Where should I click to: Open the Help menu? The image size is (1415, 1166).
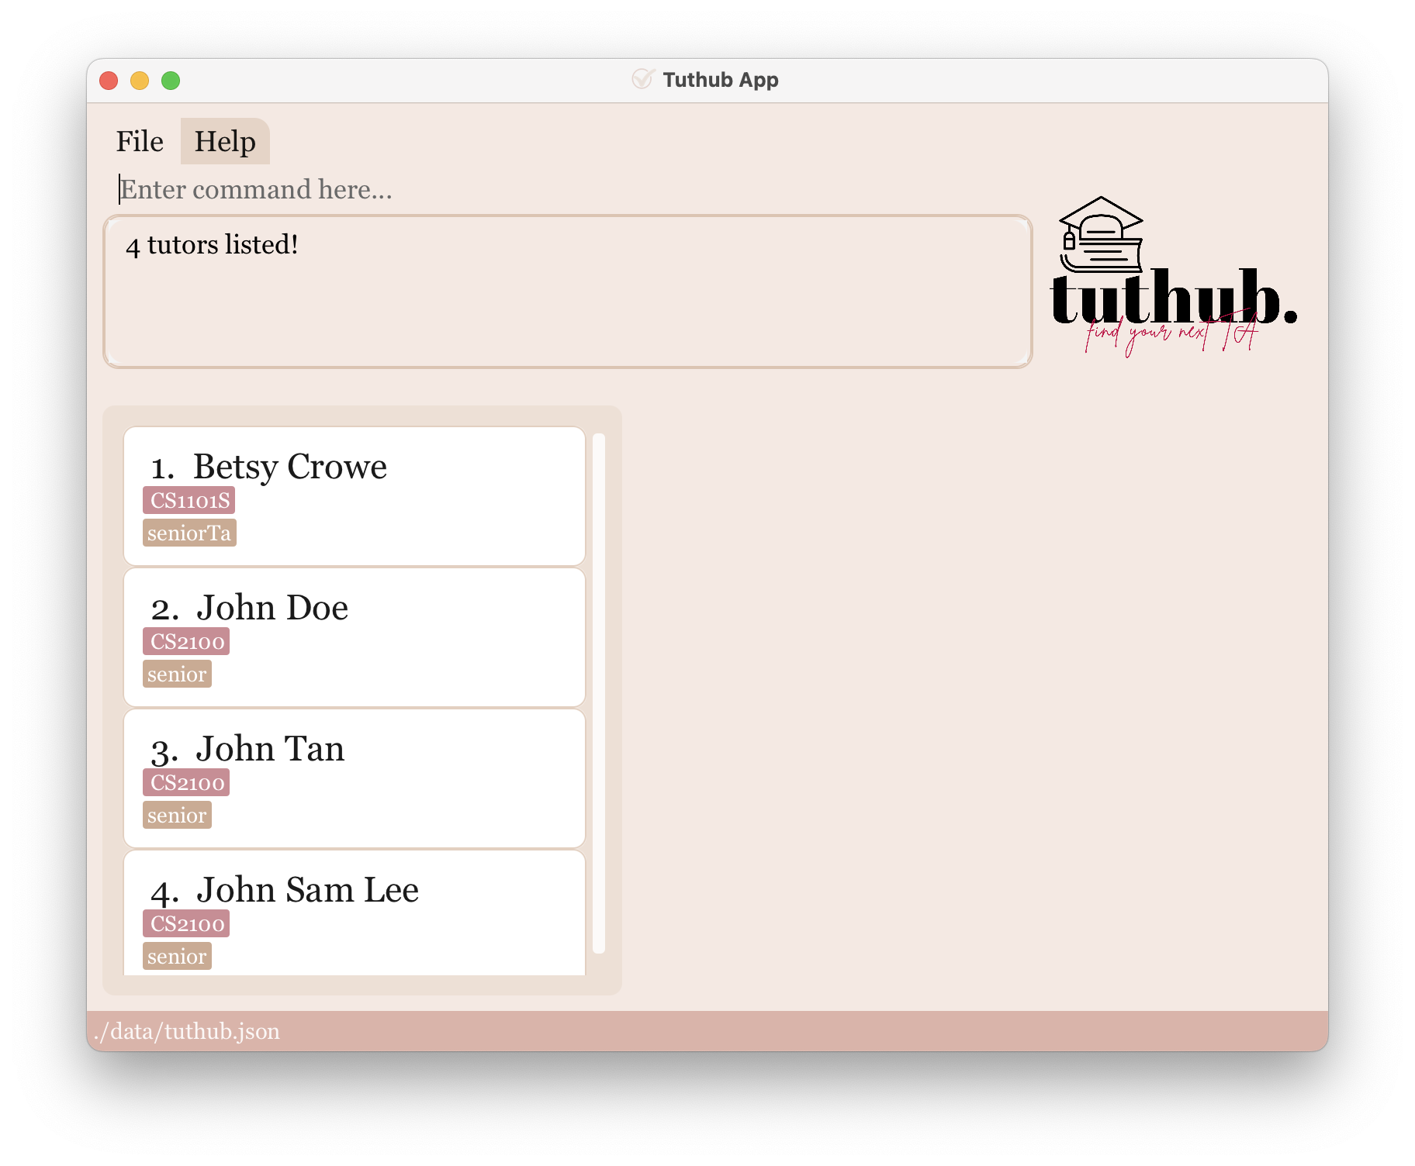[x=225, y=142]
